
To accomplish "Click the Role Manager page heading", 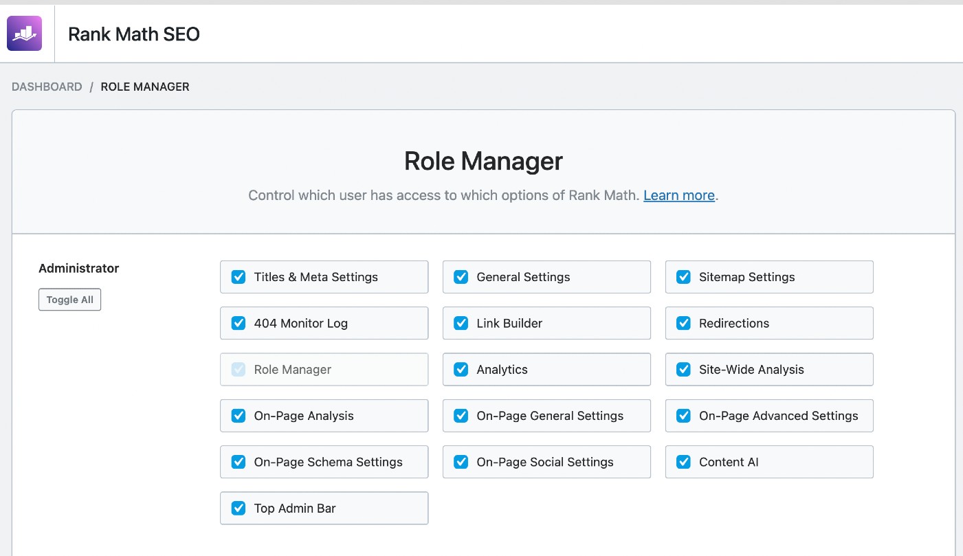I will pyautogui.click(x=483, y=161).
